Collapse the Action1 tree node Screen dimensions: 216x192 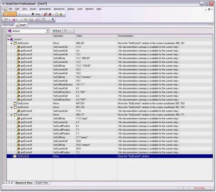click(9, 40)
